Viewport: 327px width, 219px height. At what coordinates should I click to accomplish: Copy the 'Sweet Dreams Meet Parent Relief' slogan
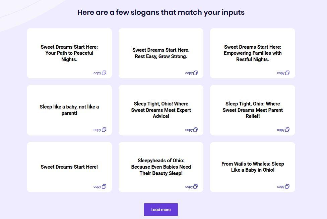click(x=283, y=130)
